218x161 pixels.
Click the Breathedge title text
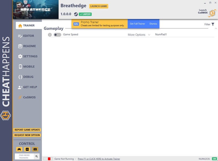[73, 6]
